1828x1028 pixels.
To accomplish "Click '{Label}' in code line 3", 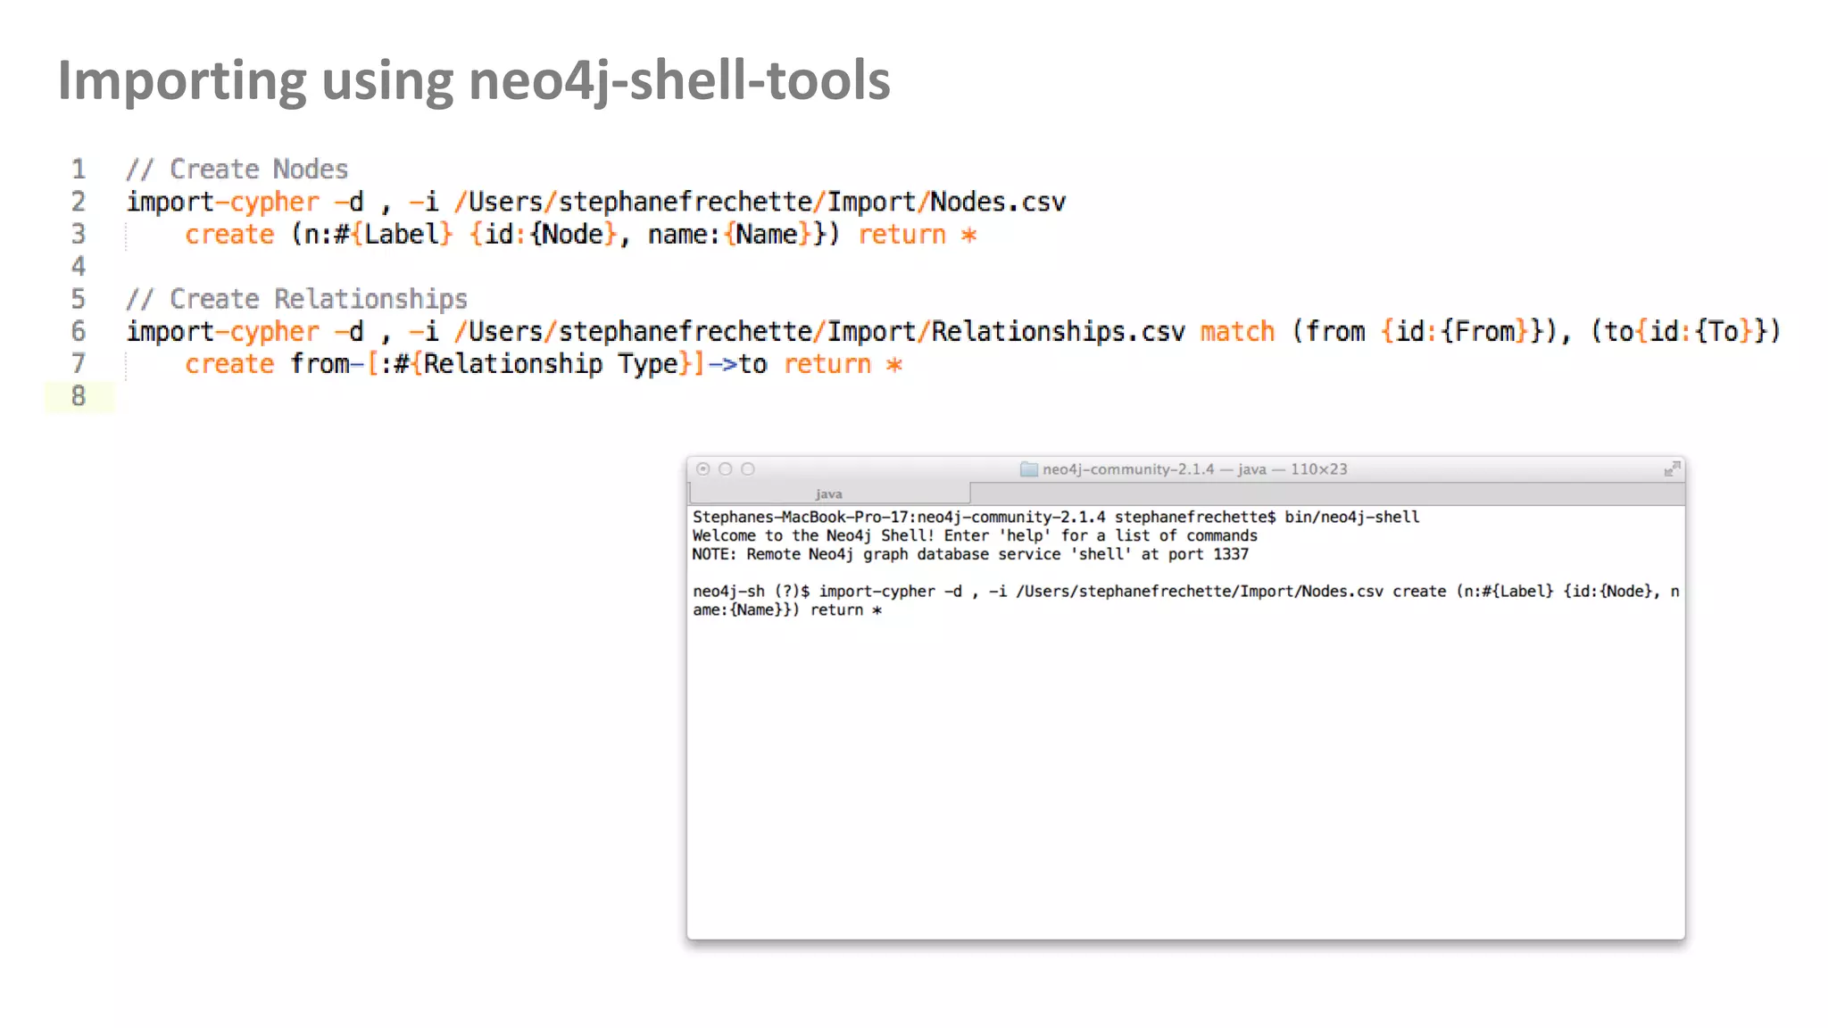I will 402,235.
